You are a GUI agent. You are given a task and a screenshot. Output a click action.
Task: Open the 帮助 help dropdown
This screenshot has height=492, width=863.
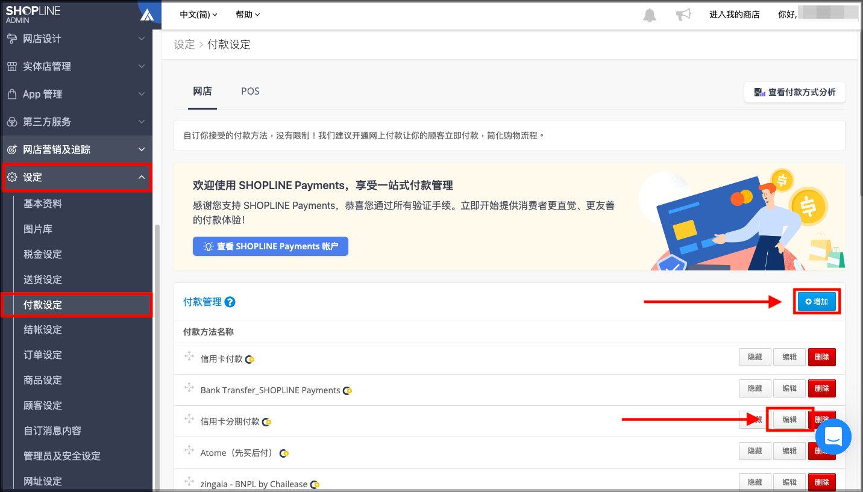point(248,14)
